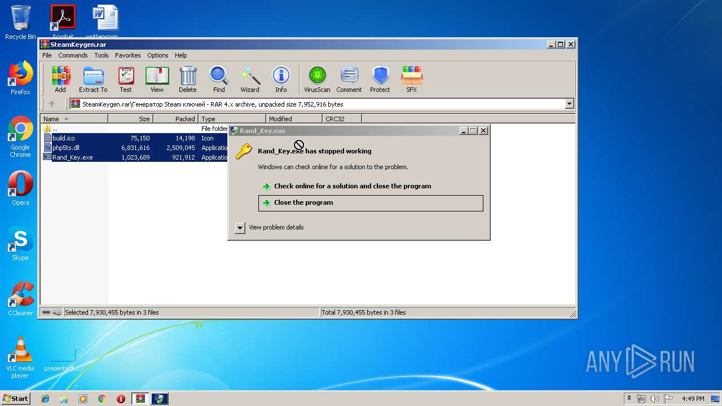Sort file list by Packed column

[x=176, y=119]
